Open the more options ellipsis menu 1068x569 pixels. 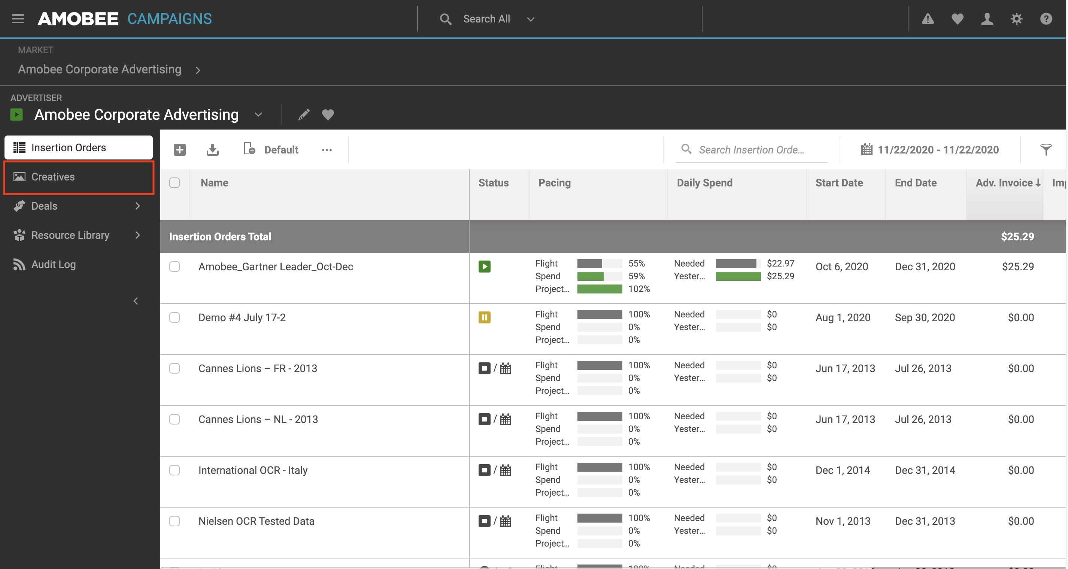point(327,150)
